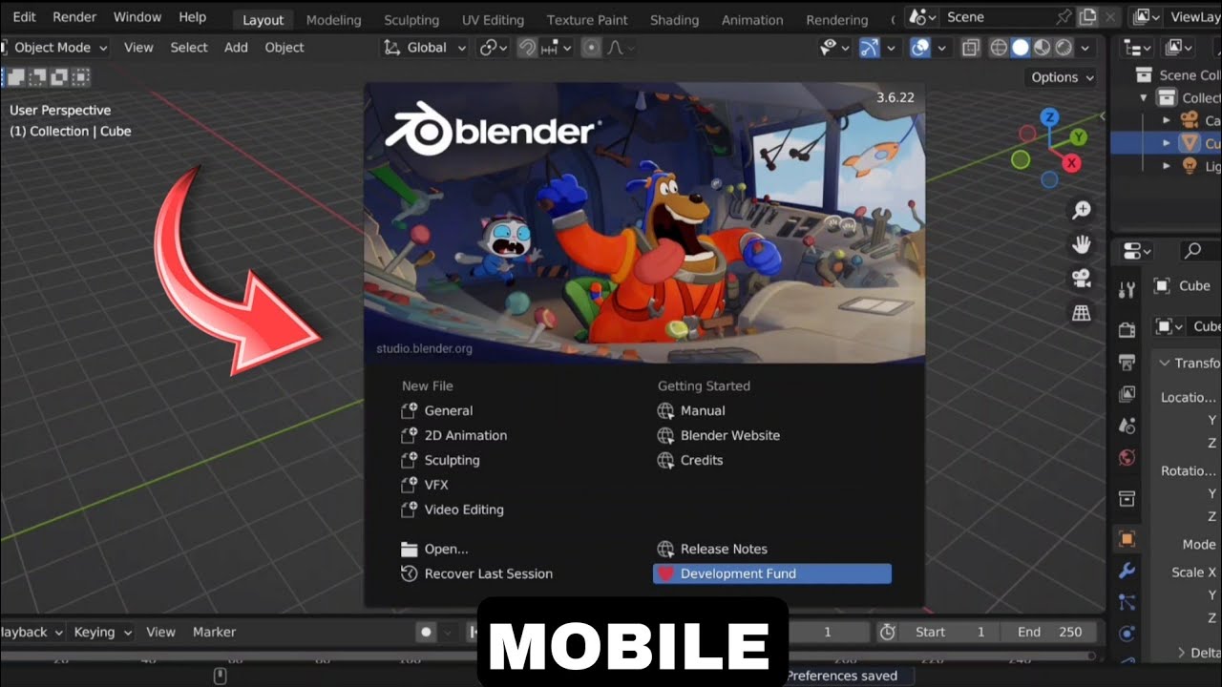This screenshot has height=687, width=1222.
Task: Open the viewport Add menu
Action: tap(236, 48)
